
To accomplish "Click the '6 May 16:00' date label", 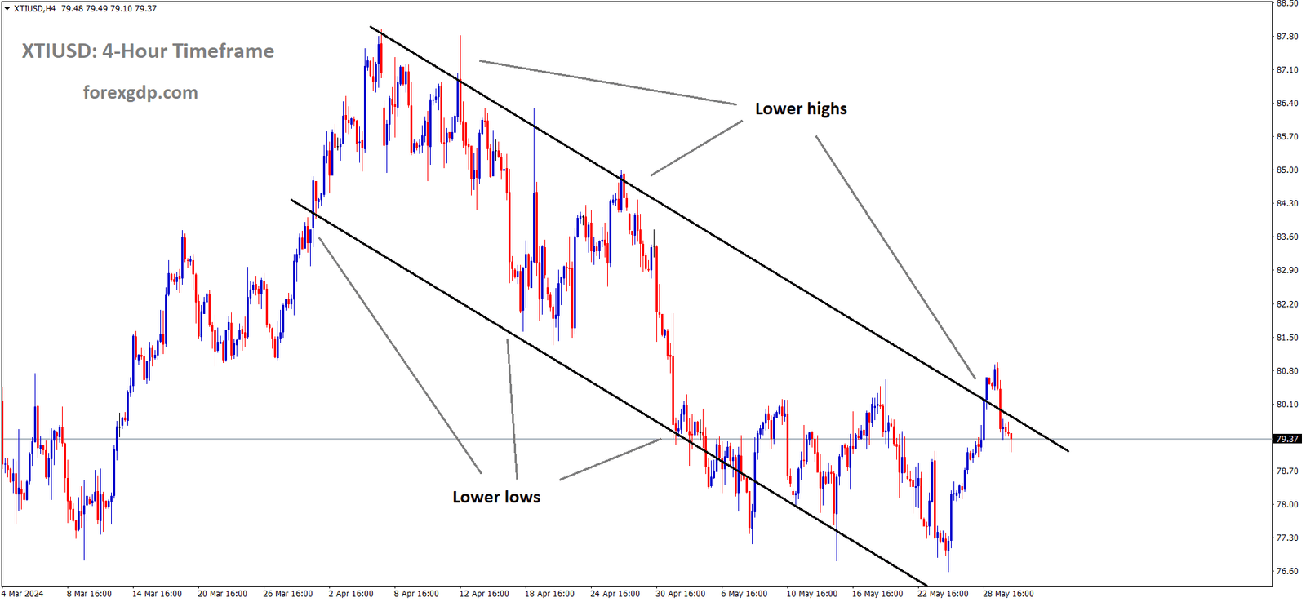I will tap(744, 594).
